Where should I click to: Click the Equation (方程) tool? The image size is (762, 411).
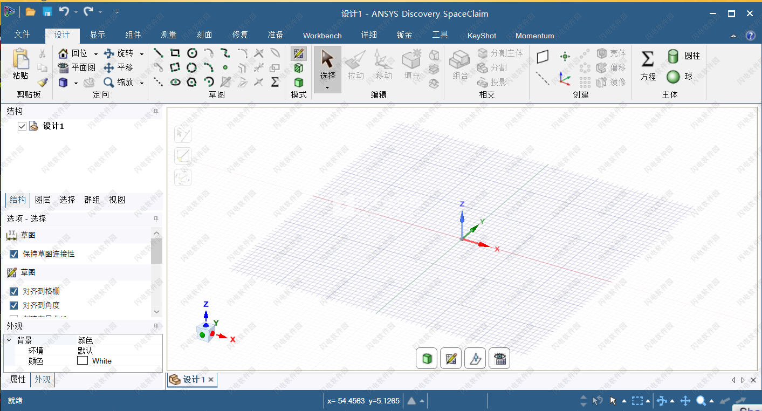click(648, 66)
